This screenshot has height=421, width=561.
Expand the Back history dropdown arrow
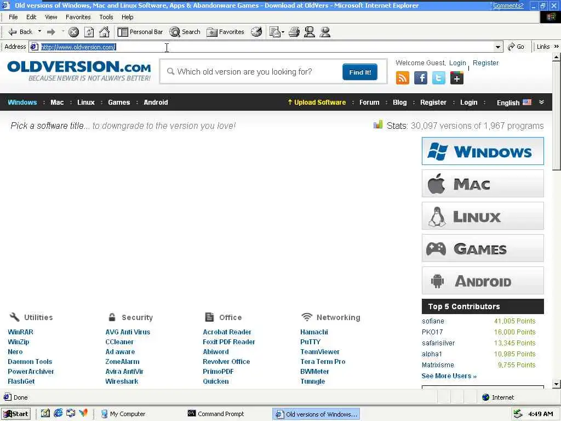tap(39, 31)
